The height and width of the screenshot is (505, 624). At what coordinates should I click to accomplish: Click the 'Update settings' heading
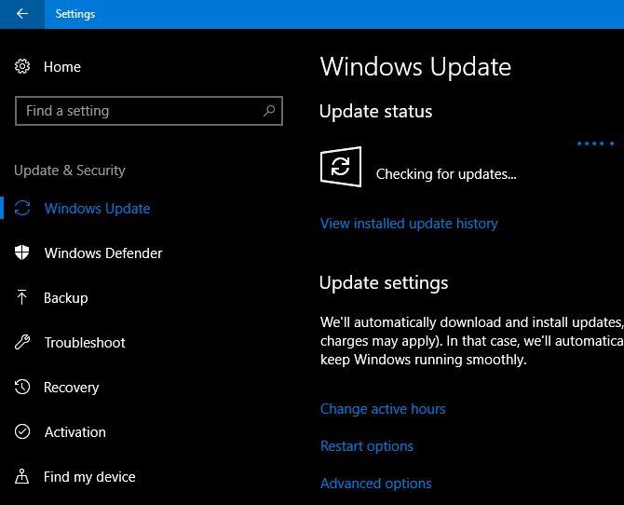point(384,283)
